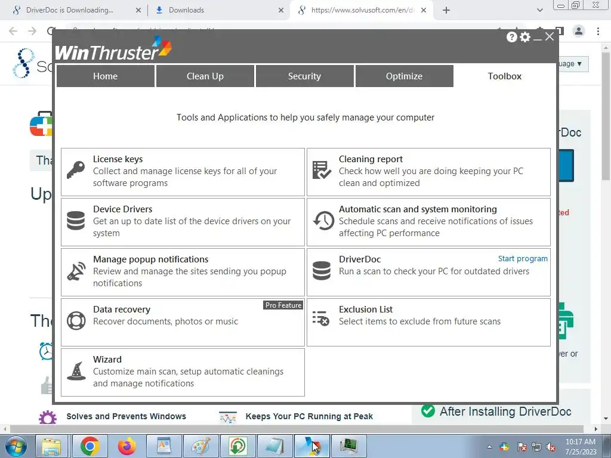This screenshot has width=611, height=458.
Task: Launch Firefox from the taskbar
Action: tap(127, 446)
